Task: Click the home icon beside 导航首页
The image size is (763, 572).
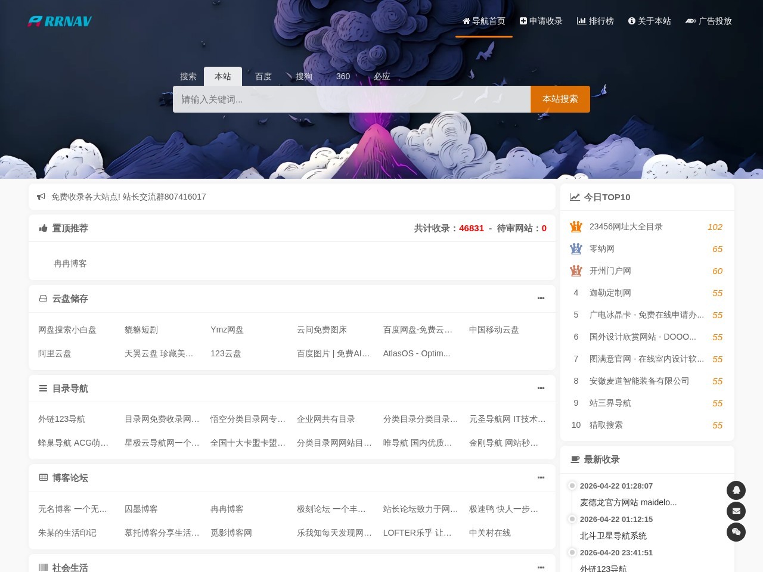Action: click(x=466, y=21)
